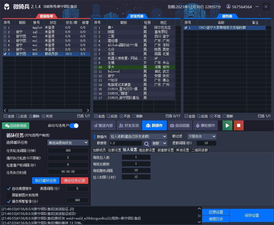
Task: Uncheck 自动清理缓存 checkbox
Action: point(8,189)
